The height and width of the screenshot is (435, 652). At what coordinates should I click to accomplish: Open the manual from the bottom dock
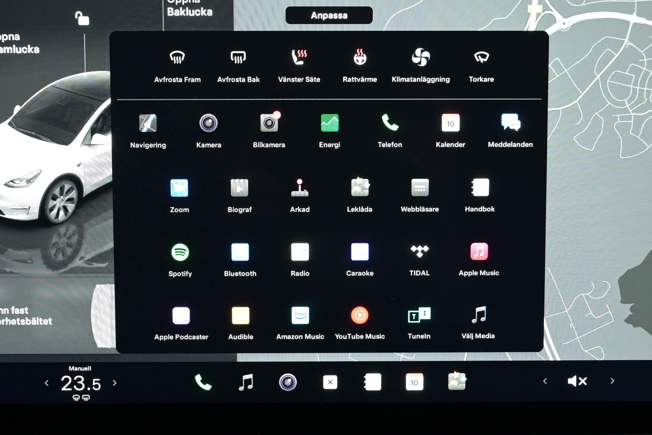372,382
